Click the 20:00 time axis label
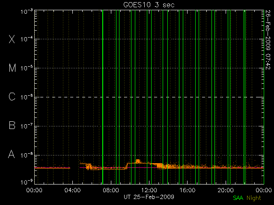The width and height of the screenshot is (274, 205). click(226, 190)
